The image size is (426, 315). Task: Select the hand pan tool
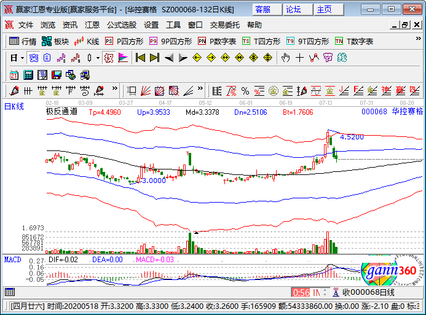[x=286, y=58]
